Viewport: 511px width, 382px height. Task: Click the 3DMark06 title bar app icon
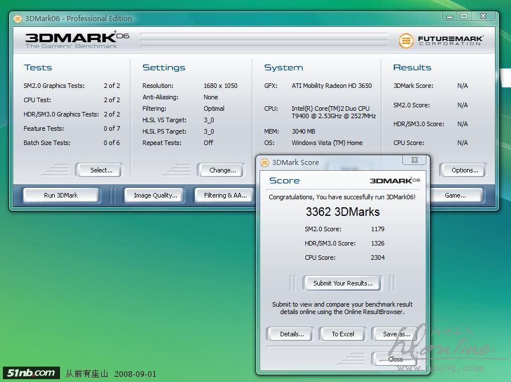[x=17, y=18]
